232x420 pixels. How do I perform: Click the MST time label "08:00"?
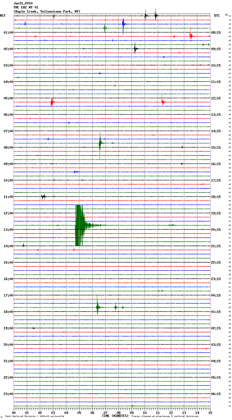8,148
